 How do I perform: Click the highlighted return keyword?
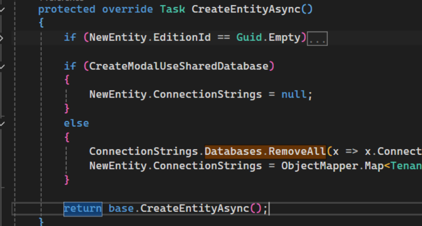tap(82, 209)
